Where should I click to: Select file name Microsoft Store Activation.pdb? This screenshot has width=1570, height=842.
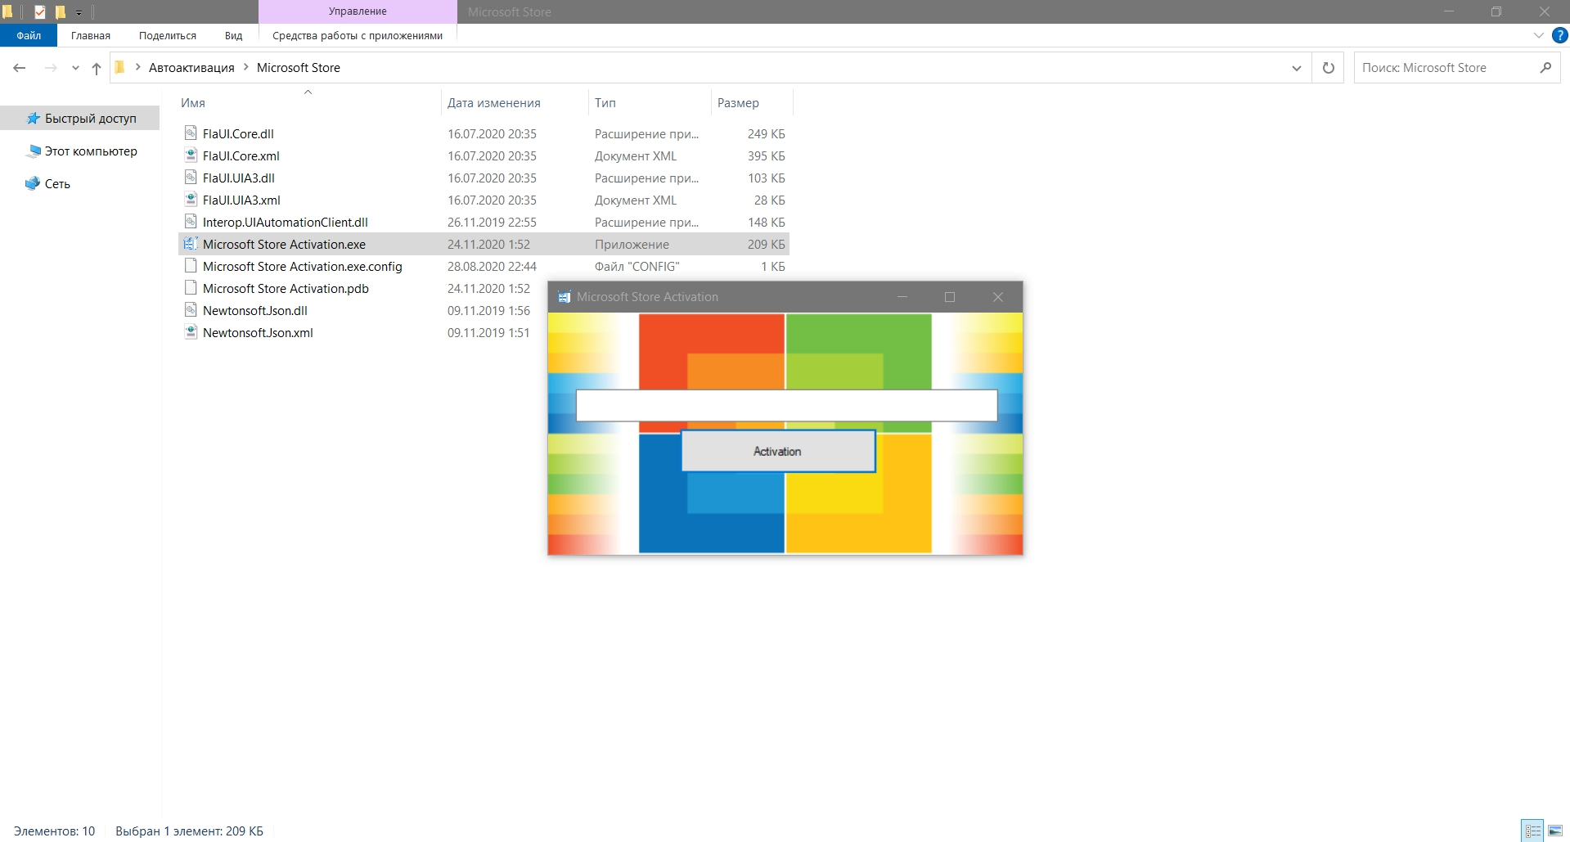286,288
